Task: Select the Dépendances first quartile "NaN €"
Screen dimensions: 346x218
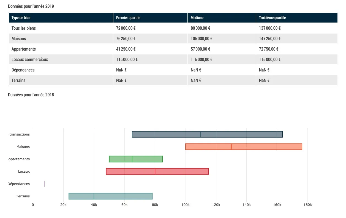Action: [121, 70]
